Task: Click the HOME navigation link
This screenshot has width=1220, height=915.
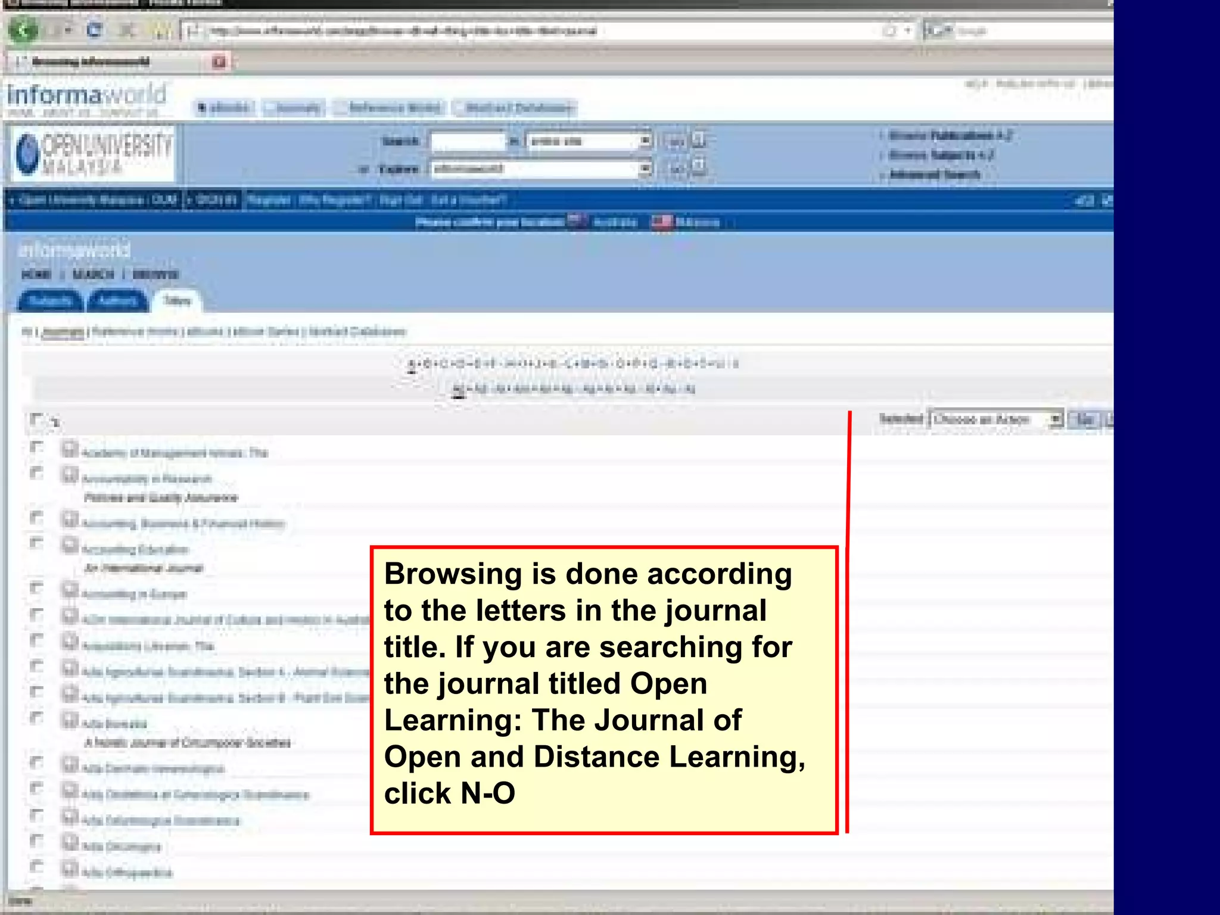Action: click(36, 275)
